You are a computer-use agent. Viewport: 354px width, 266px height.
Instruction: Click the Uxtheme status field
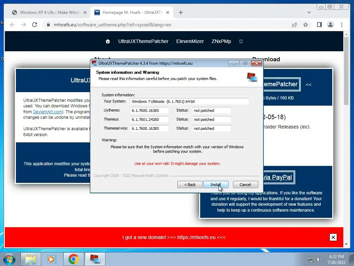(x=212, y=110)
